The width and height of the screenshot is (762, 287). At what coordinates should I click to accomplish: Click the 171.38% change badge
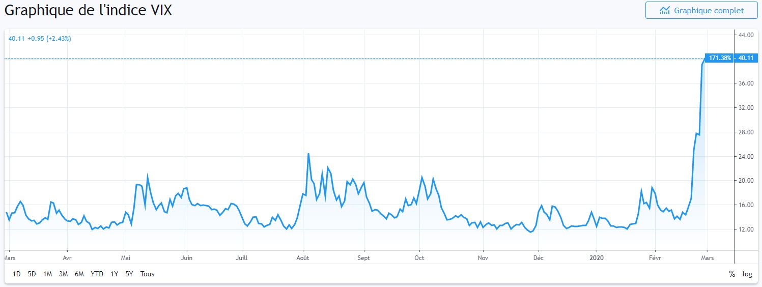click(720, 58)
